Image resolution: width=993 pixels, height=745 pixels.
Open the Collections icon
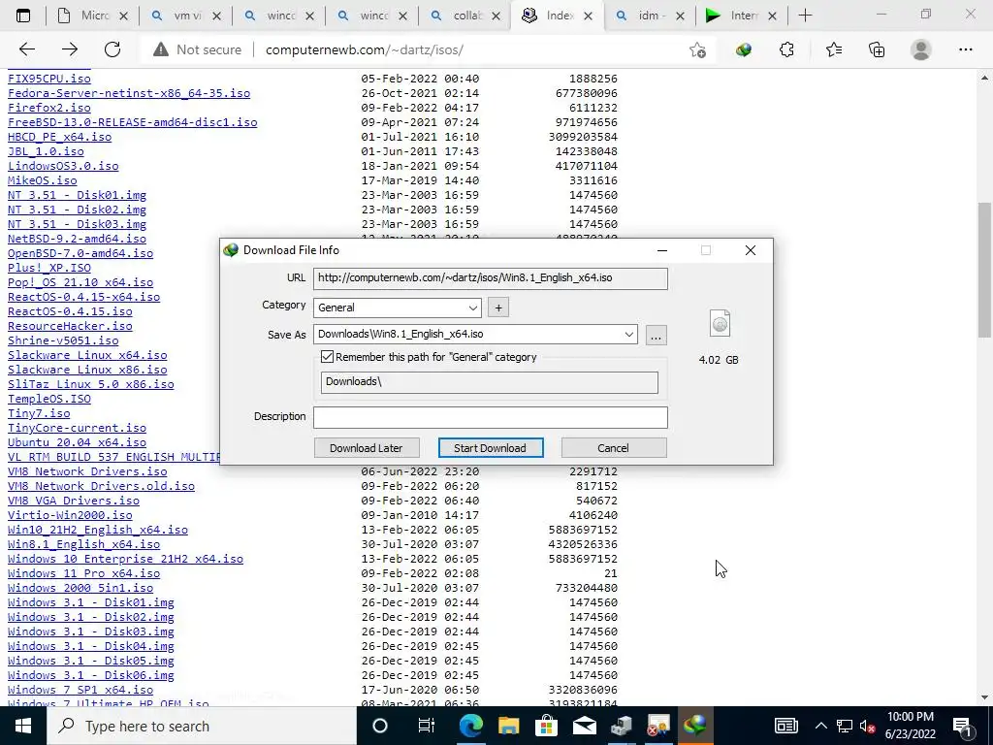tap(877, 49)
